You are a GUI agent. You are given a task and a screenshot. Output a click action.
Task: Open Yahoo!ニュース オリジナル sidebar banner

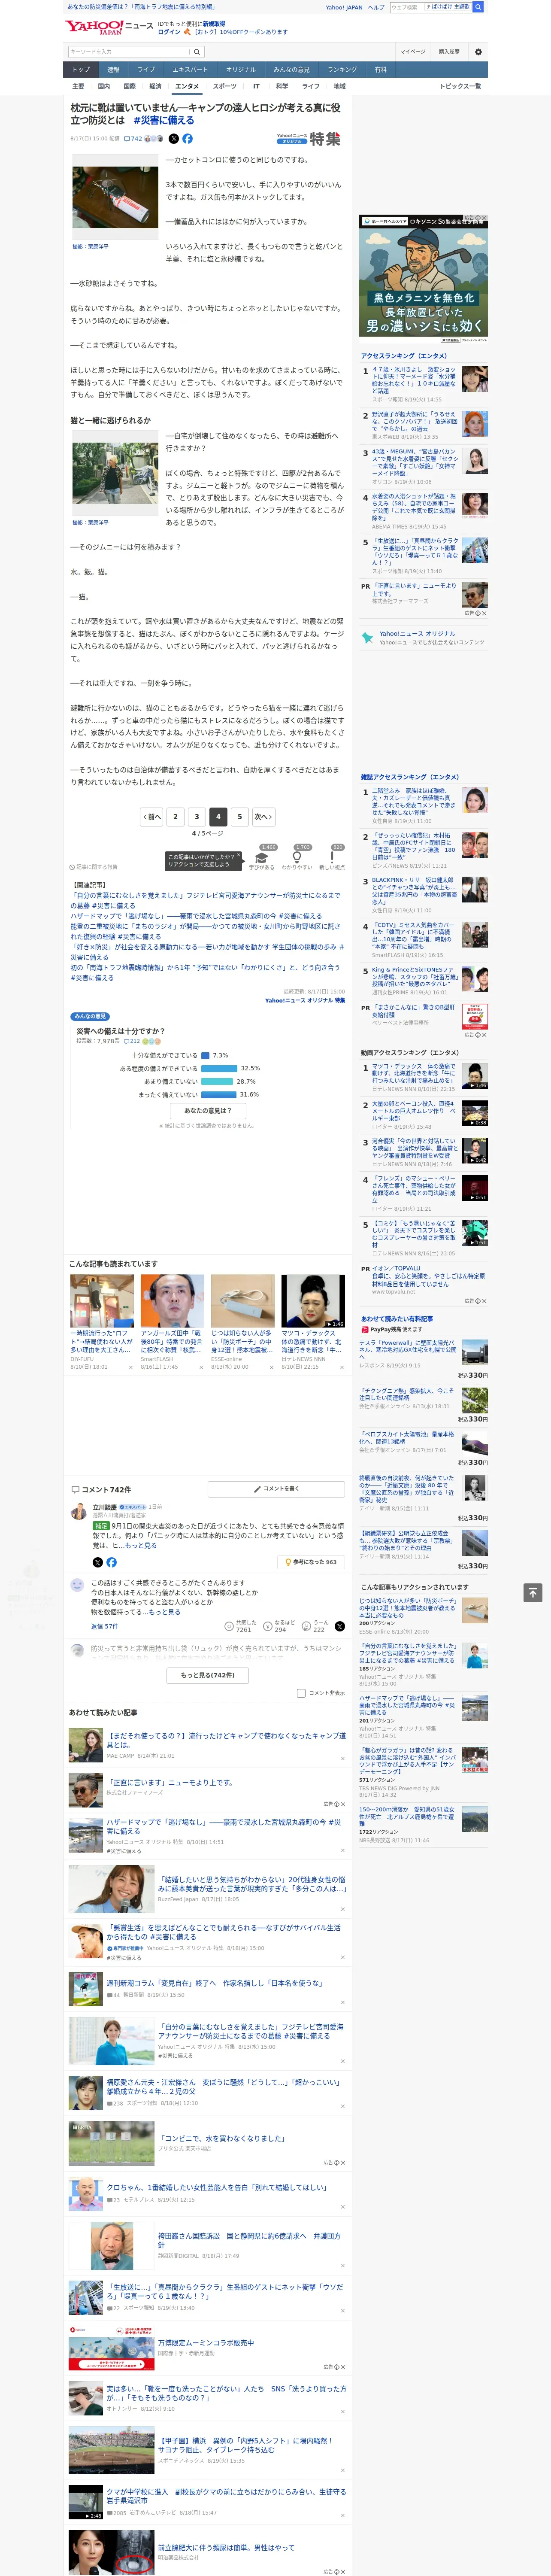[424, 638]
